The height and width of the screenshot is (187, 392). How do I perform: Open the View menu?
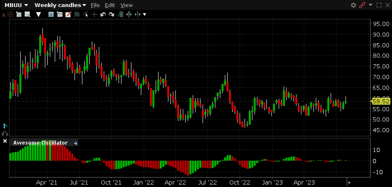[126, 5]
